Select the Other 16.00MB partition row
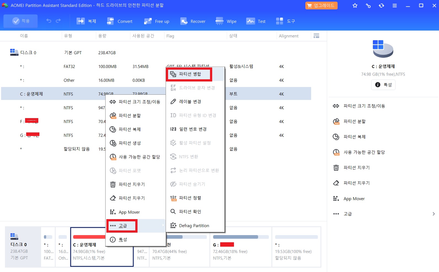Screen dimensions: 439x272 coord(156,80)
